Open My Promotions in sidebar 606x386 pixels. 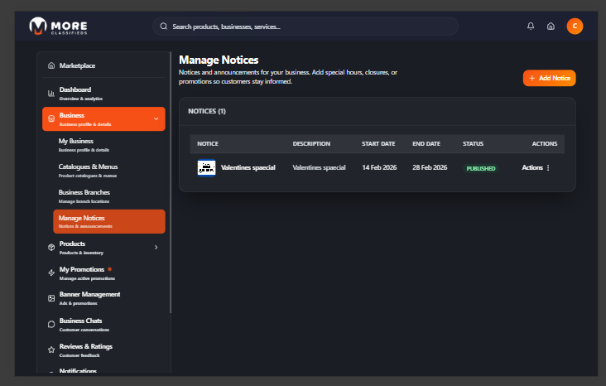point(82,272)
